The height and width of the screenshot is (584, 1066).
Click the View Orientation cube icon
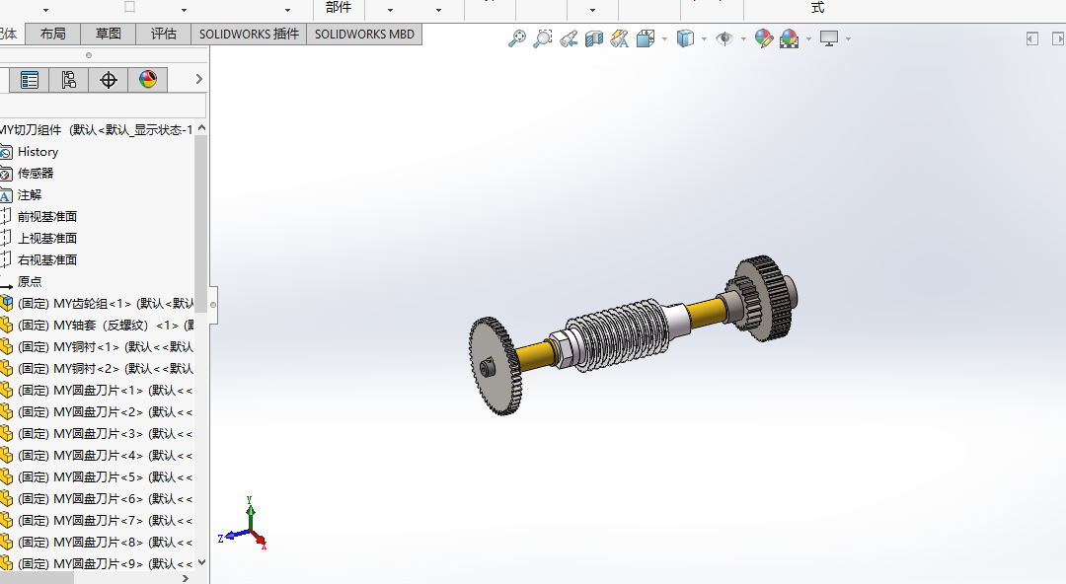pyautogui.click(x=646, y=38)
